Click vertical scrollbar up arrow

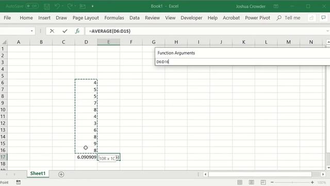click(x=328, y=42)
